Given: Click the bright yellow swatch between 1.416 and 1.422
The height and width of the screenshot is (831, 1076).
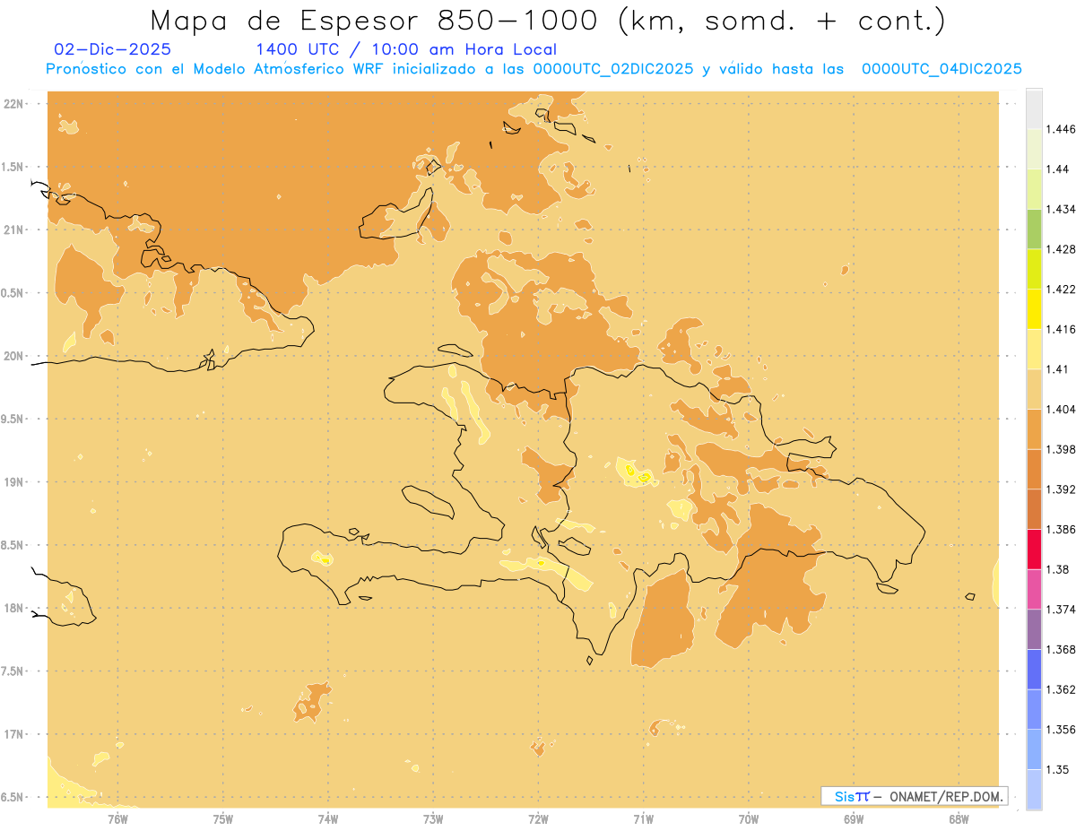Looking at the screenshot, I should click(1034, 308).
